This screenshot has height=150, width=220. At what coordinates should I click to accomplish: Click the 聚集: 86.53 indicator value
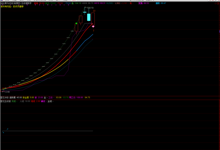144,3
